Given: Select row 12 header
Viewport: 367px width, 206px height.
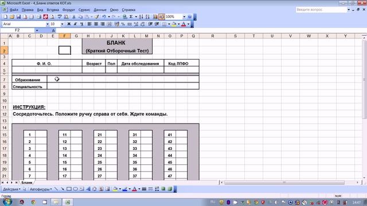Looking at the screenshot, I should click(4, 114).
